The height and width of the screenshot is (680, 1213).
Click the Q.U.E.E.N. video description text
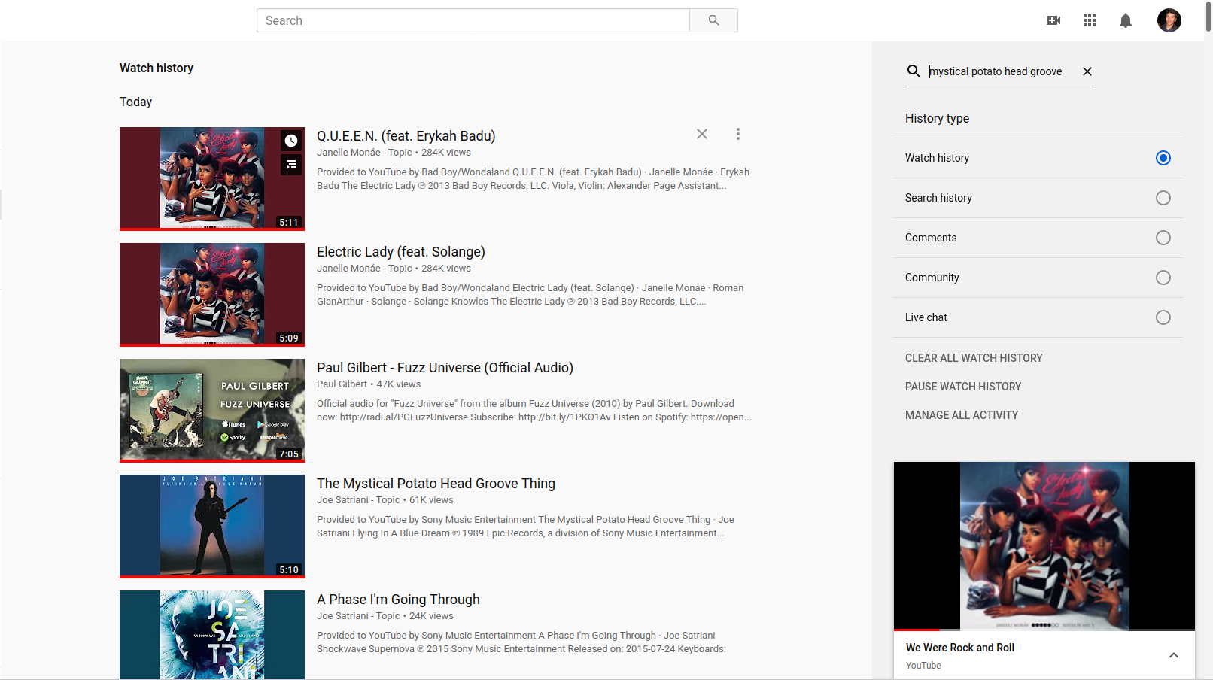click(533, 179)
